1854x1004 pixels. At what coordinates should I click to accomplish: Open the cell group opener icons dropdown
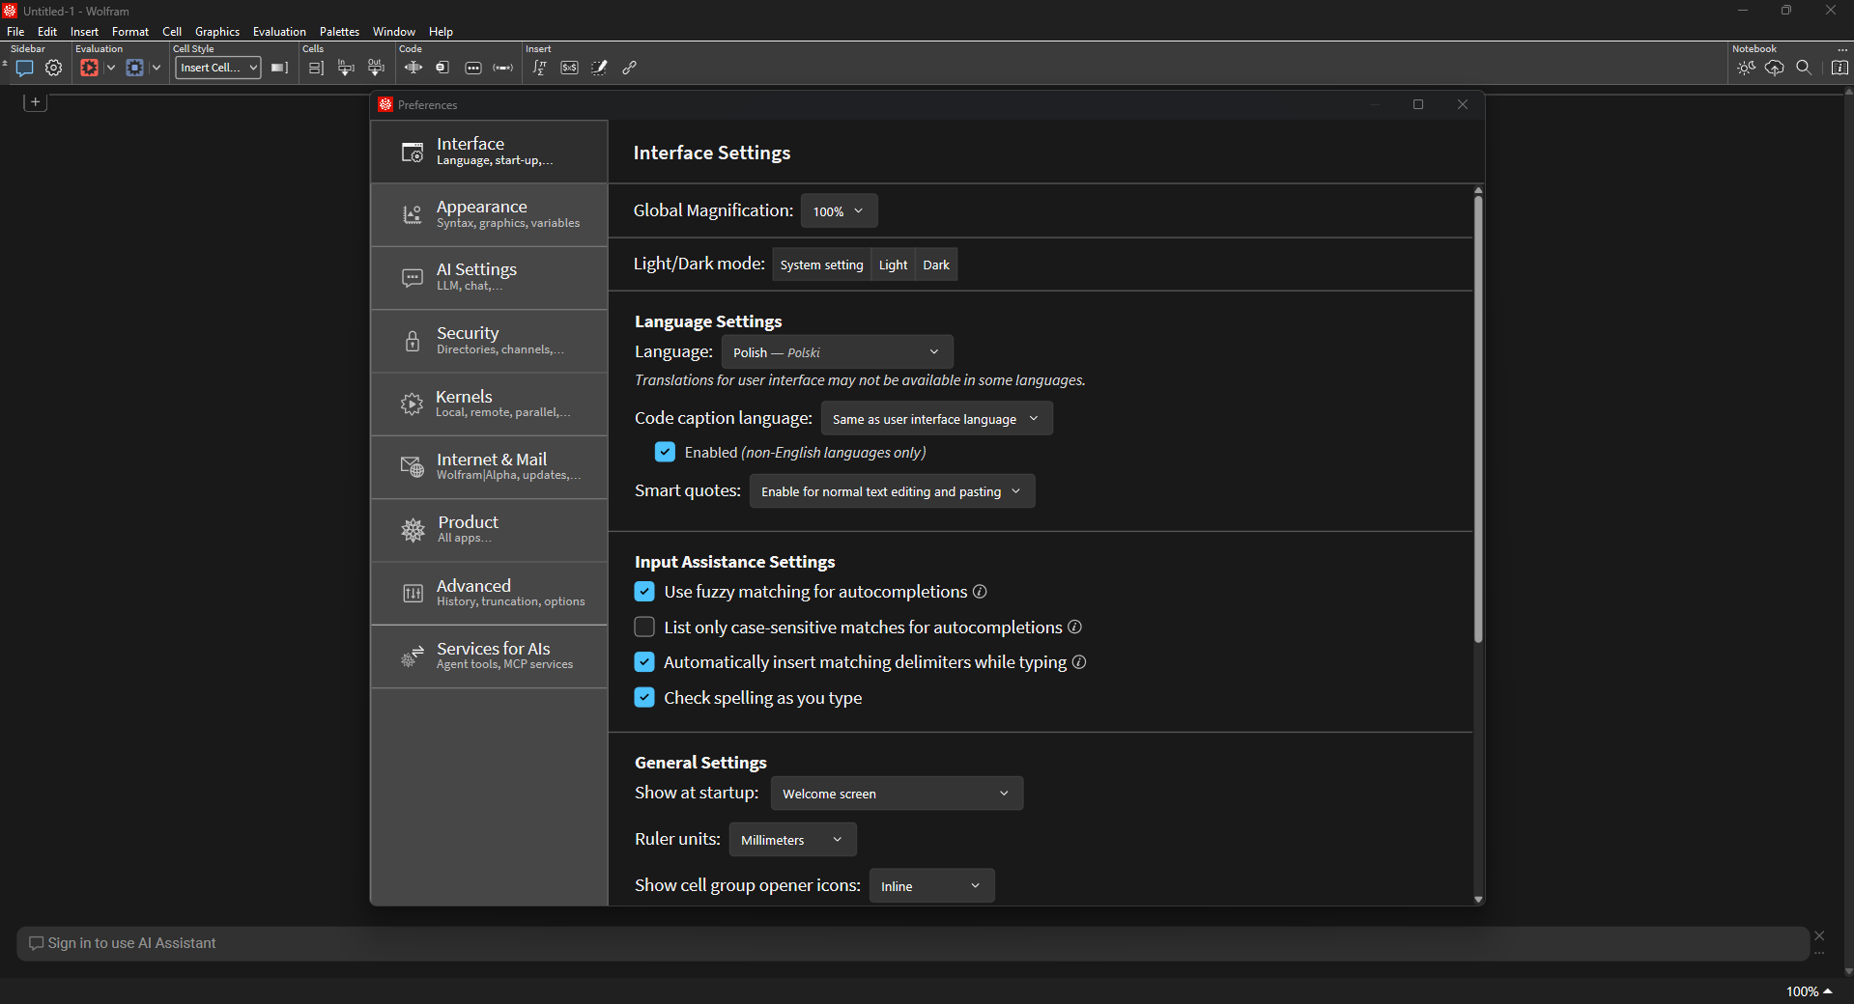click(x=931, y=886)
